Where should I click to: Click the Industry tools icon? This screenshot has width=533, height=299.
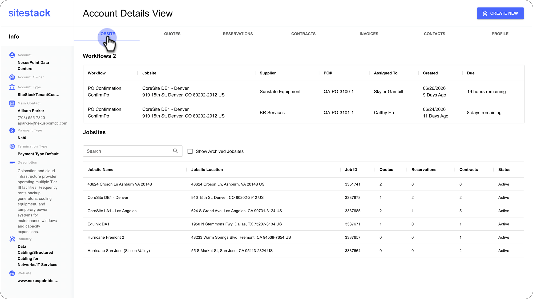pyautogui.click(x=12, y=239)
